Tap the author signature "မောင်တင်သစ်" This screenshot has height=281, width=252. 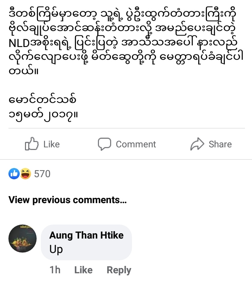click(x=42, y=101)
